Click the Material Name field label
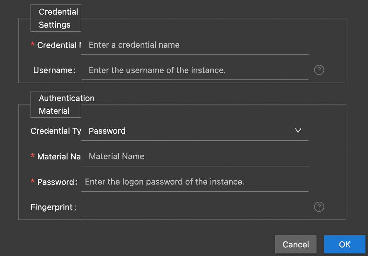 (59, 156)
